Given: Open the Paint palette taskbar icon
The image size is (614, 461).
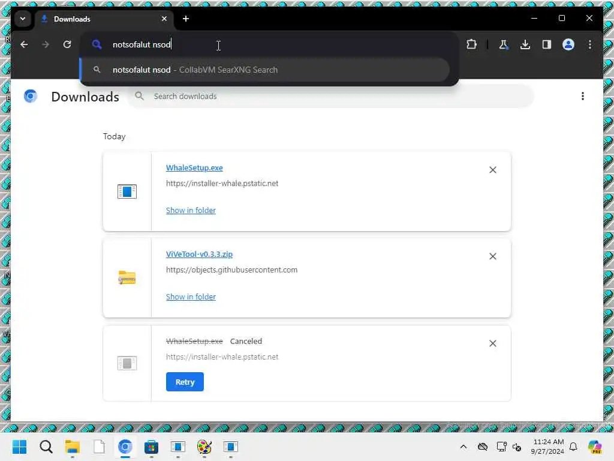Looking at the screenshot, I should coord(204,447).
